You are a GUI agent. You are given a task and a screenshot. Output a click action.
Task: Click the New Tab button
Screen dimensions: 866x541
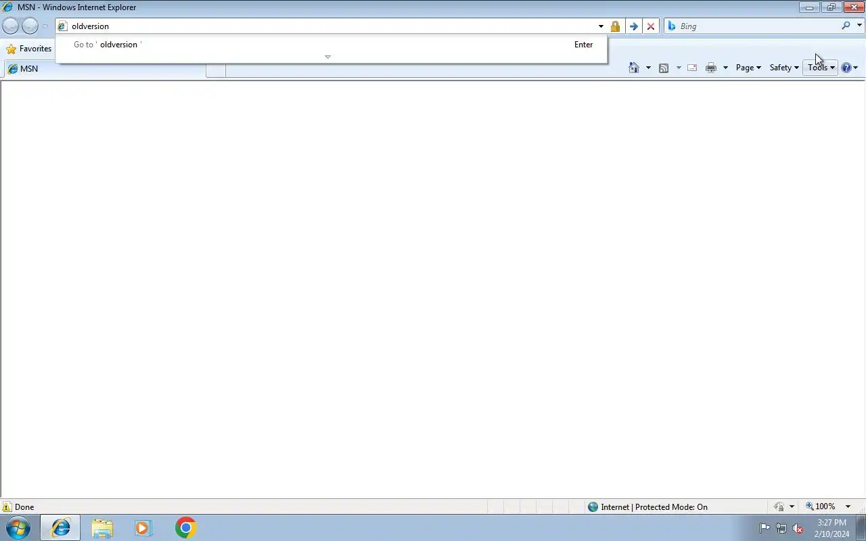216,69
